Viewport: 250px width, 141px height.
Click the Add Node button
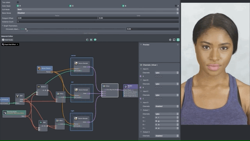point(7,40)
